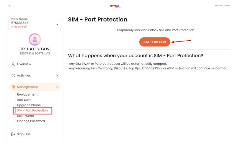Click the Activities clock icon
Viewport: 235px width, 161px height.
coord(13,76)
